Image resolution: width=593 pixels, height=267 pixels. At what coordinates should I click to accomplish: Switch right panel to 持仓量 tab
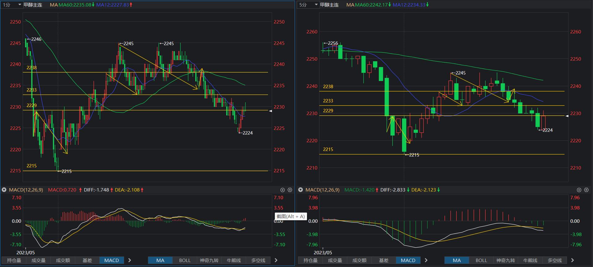(x=310, y=260)
